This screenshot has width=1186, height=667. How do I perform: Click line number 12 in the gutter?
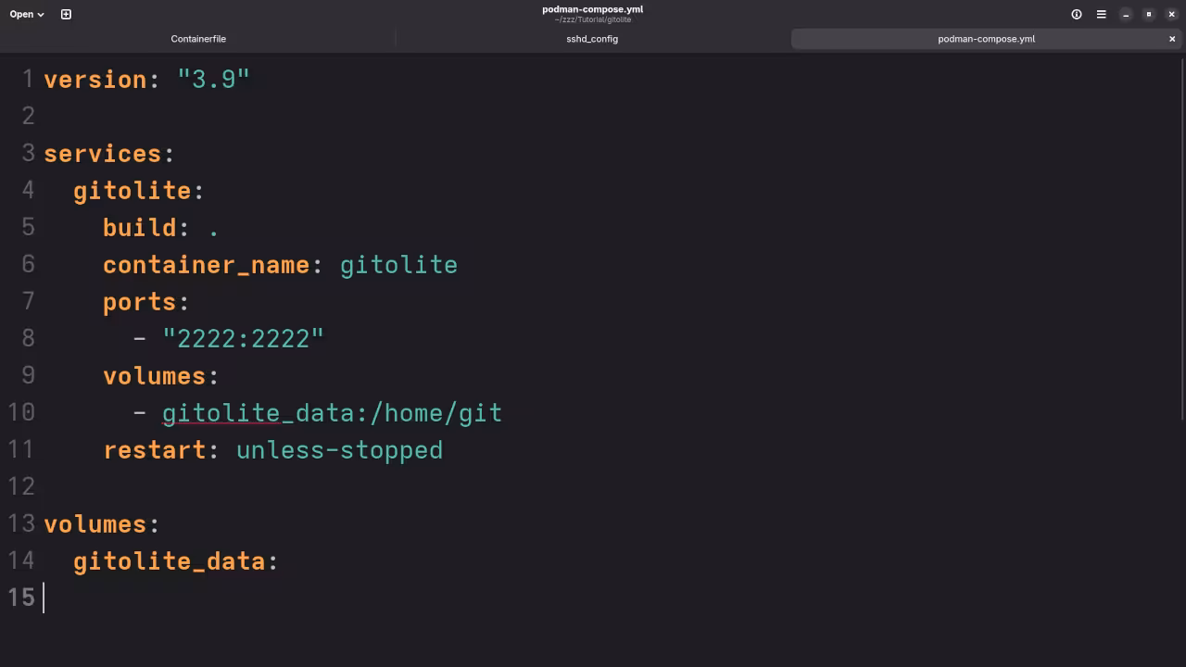tap(21, 487)
